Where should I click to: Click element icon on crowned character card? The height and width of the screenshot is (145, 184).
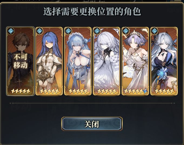tap(126, 31)
